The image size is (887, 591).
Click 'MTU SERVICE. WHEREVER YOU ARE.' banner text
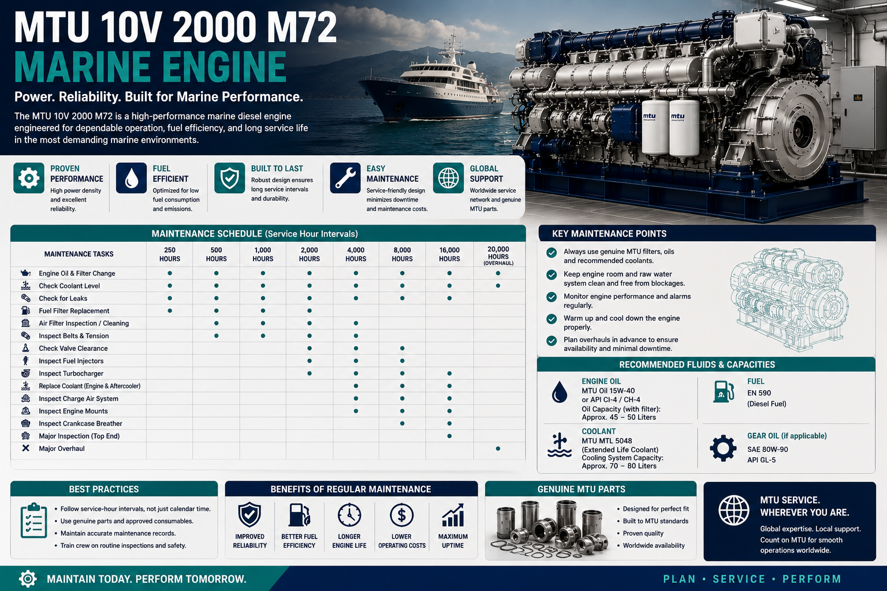(x=804, y=506)
